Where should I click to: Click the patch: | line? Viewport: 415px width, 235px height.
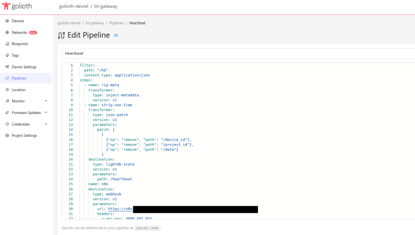point(105,129)
